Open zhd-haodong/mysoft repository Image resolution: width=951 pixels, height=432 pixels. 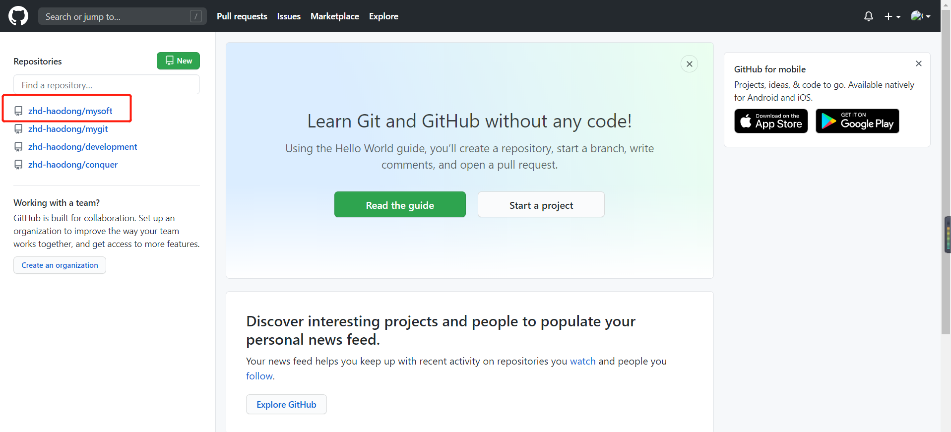[70, 111]
